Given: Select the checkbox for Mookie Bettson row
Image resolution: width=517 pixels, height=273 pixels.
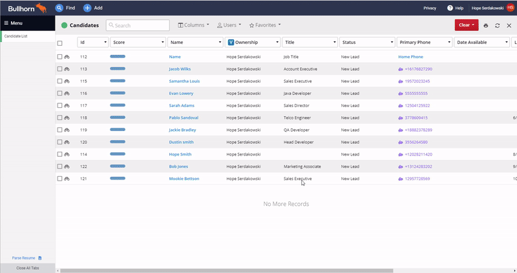Looking at the screenshot, I should click(x=60, y=179).
